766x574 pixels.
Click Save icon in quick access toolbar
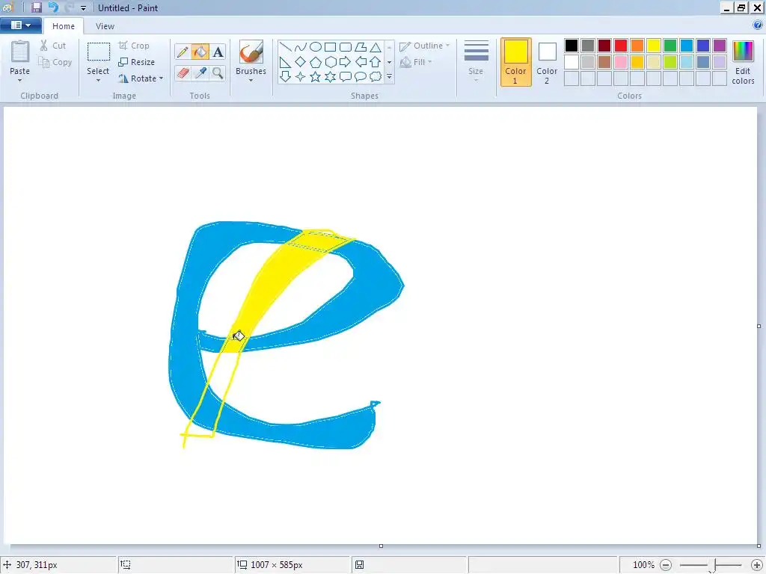37,7
